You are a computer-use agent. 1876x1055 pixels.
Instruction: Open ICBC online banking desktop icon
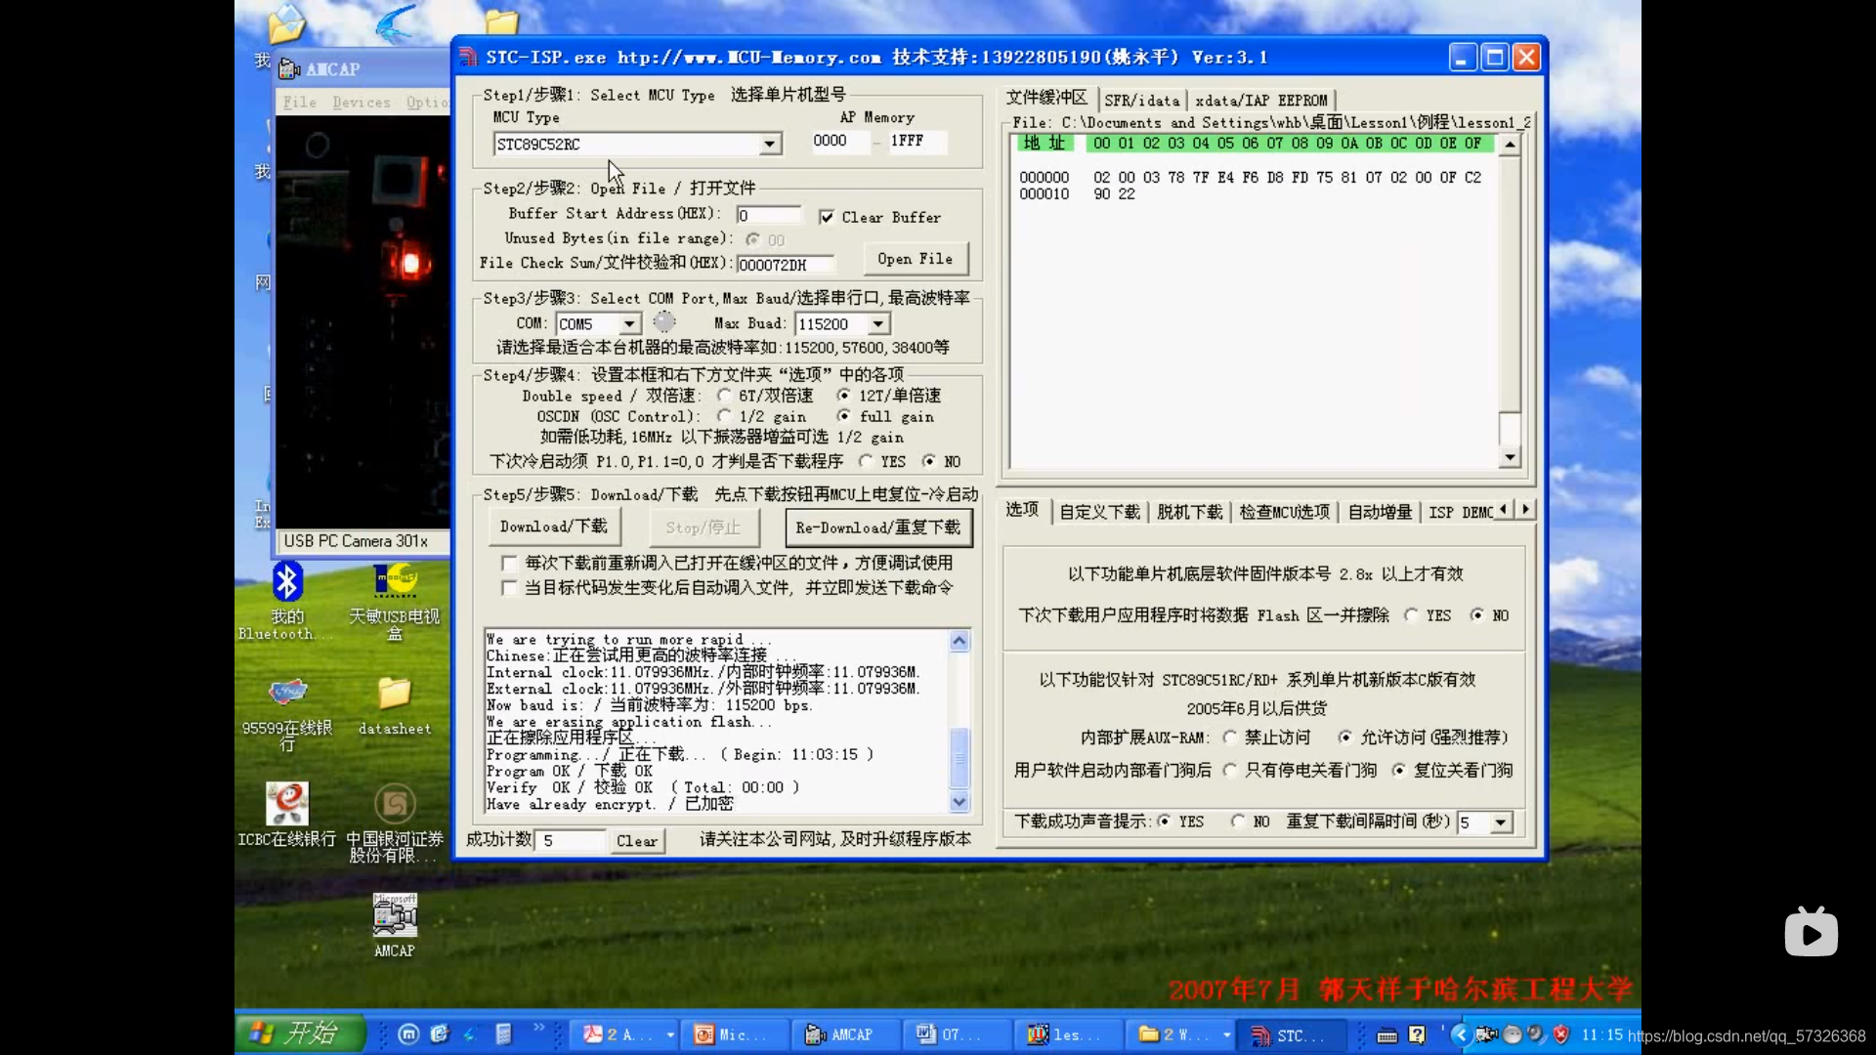click(286, 804)
